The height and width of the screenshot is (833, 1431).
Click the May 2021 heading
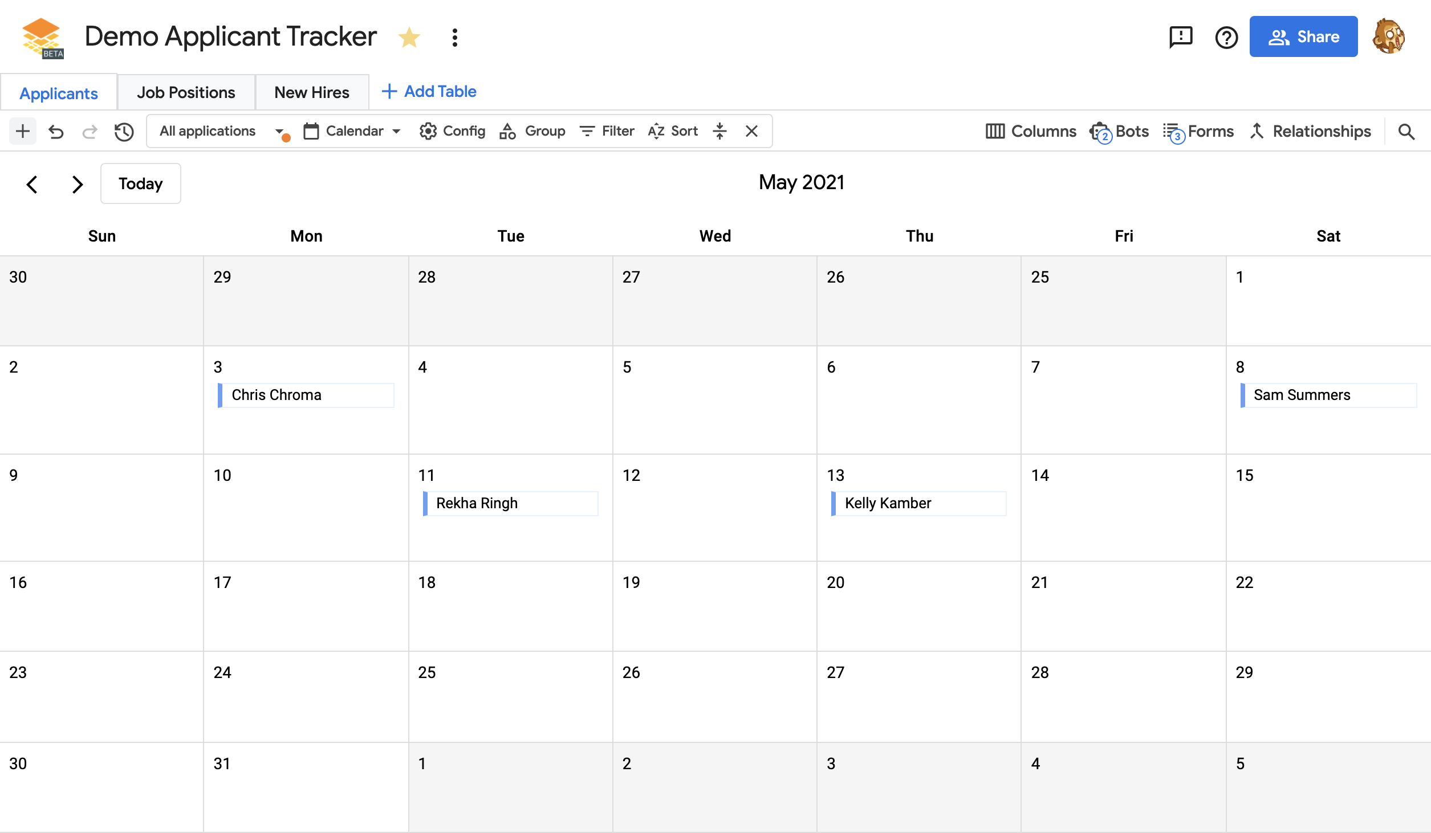pyautogui.click(x=802, y=182)
